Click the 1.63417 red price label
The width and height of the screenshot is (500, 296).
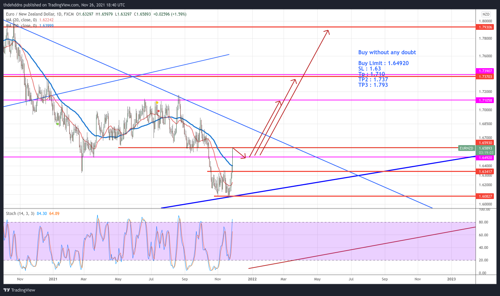pos(486,172)
